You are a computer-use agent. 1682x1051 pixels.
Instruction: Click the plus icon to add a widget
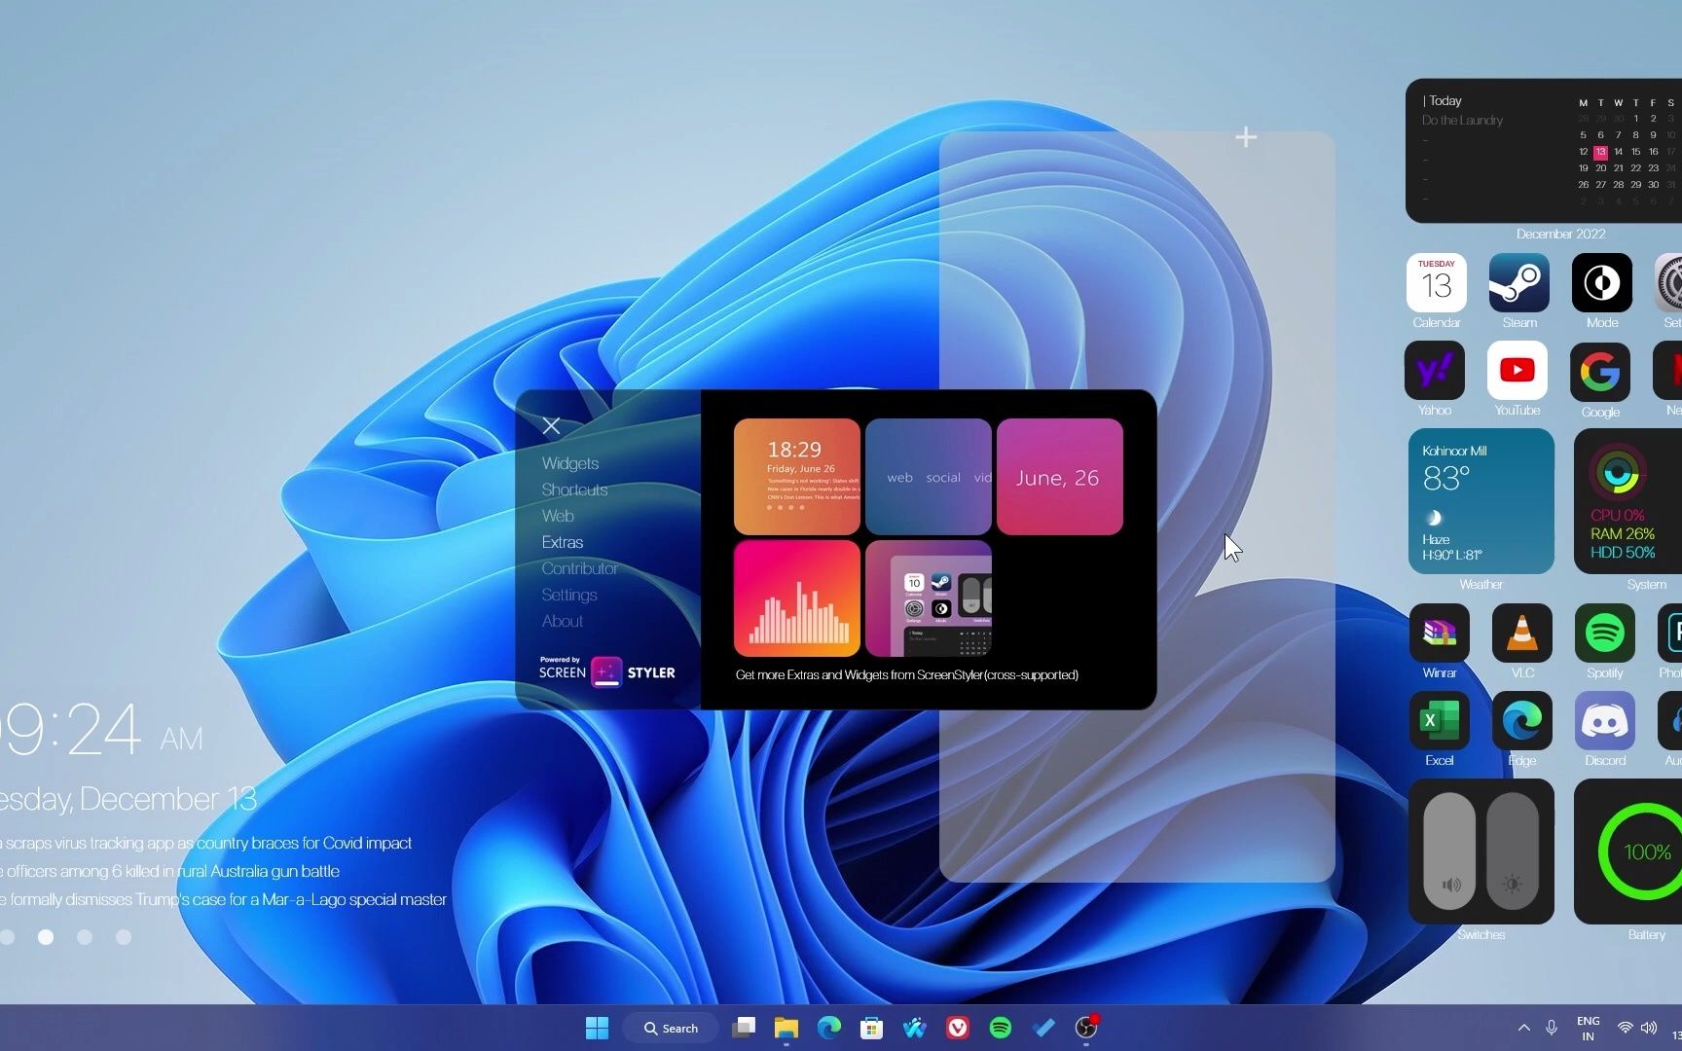[x=1246, y=136]
